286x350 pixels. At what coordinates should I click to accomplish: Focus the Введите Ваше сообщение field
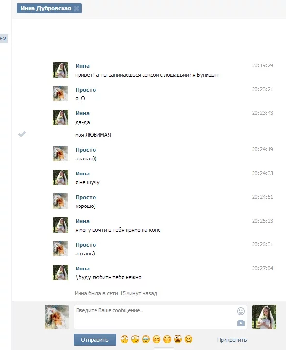point(160,317)
